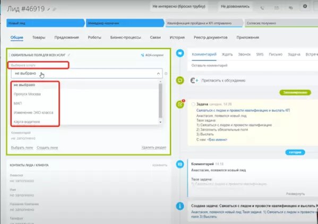The height and width of the screenshot is (224, 318).
Task: Set stage to Согласие получено
Action: pos(281,23)
